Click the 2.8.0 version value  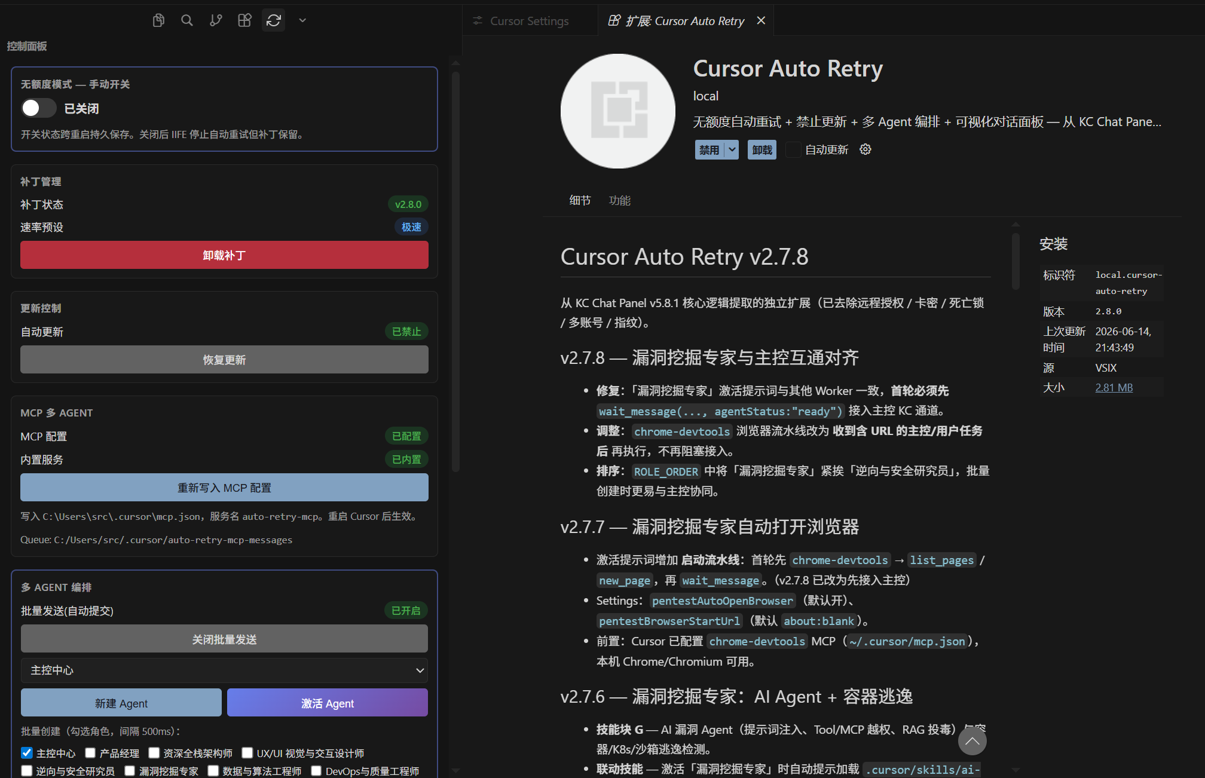[1108, 311]
